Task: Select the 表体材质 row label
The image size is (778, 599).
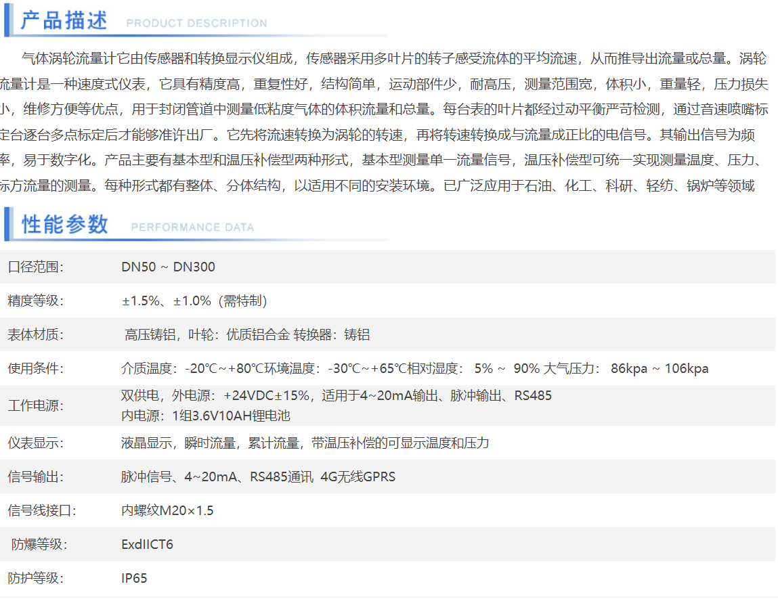Action: [x=35, y=334]
